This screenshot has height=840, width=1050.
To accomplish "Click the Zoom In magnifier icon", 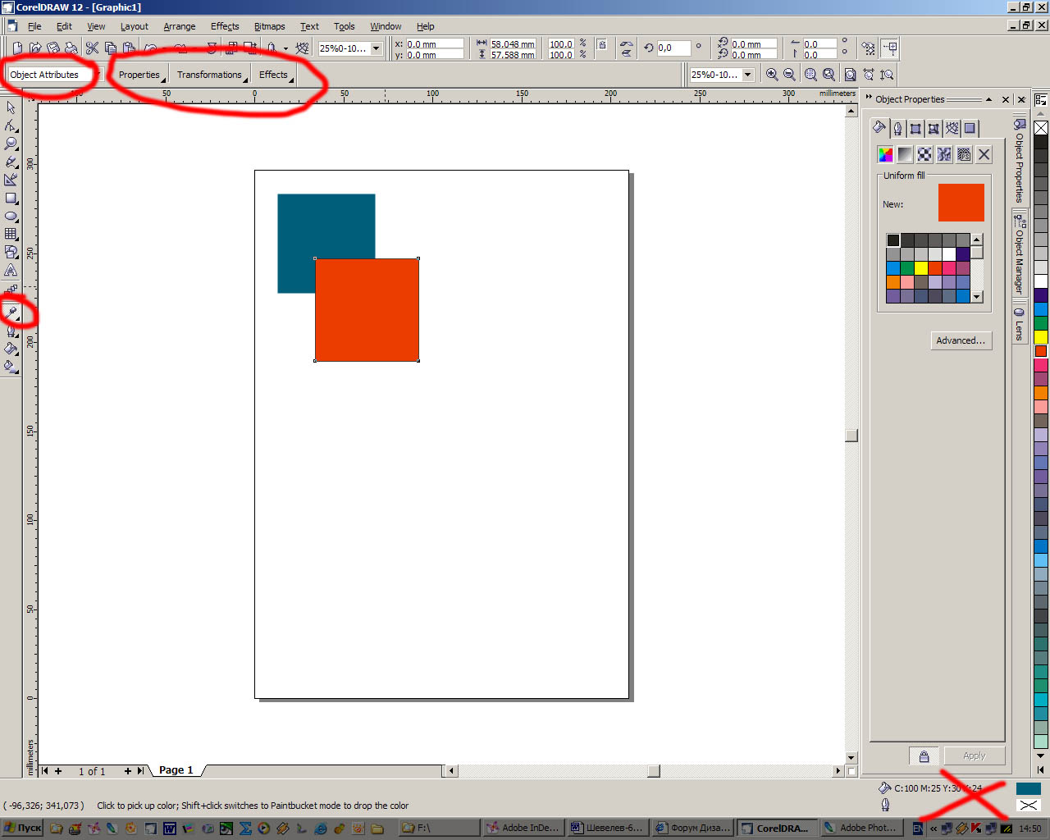I will point(772,75).
